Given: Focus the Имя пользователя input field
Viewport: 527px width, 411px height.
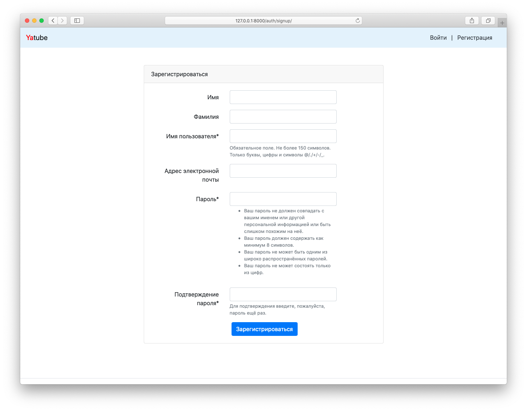Looking at the screenshot, I should pyautogui.click(x=283, y=136).
